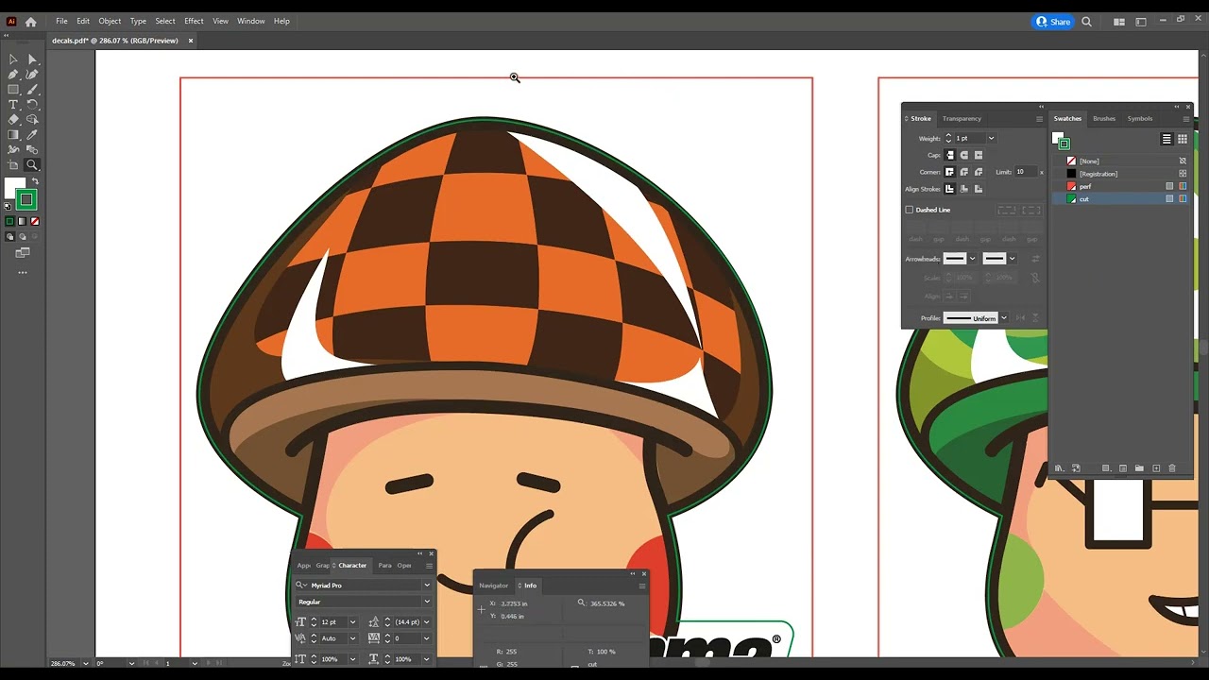Viewport: 1209px width, 680px height.
Task: Swap fill and stroke colors
Action: coord(35,181)
